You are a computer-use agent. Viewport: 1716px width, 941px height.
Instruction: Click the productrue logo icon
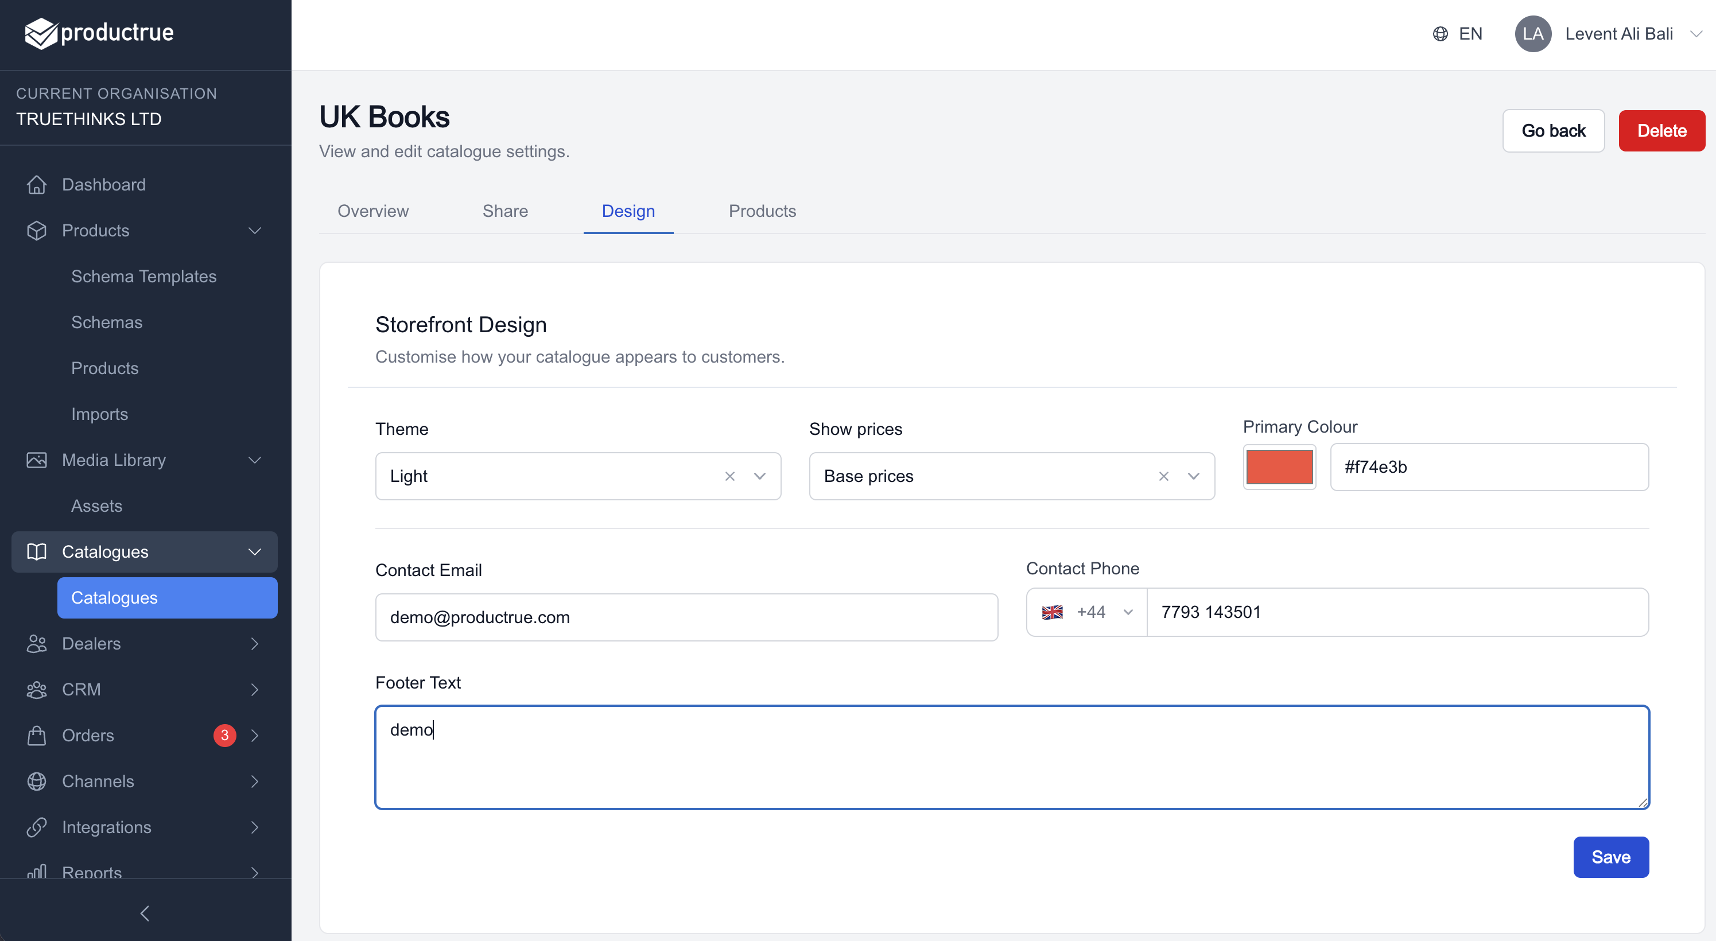click(41, 33)
